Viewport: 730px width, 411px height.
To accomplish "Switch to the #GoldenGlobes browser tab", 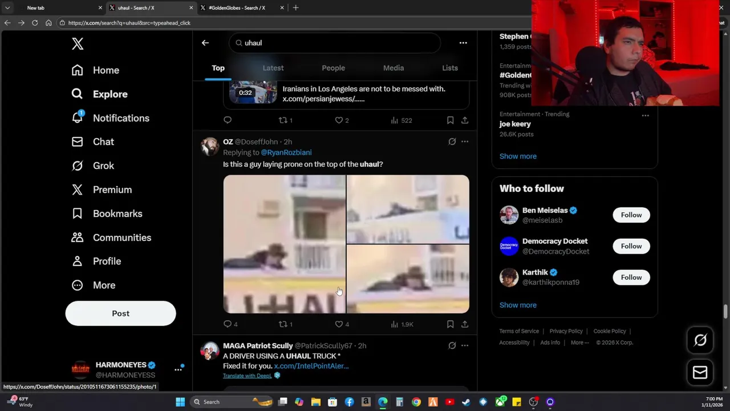I will (x=242, y=8).
